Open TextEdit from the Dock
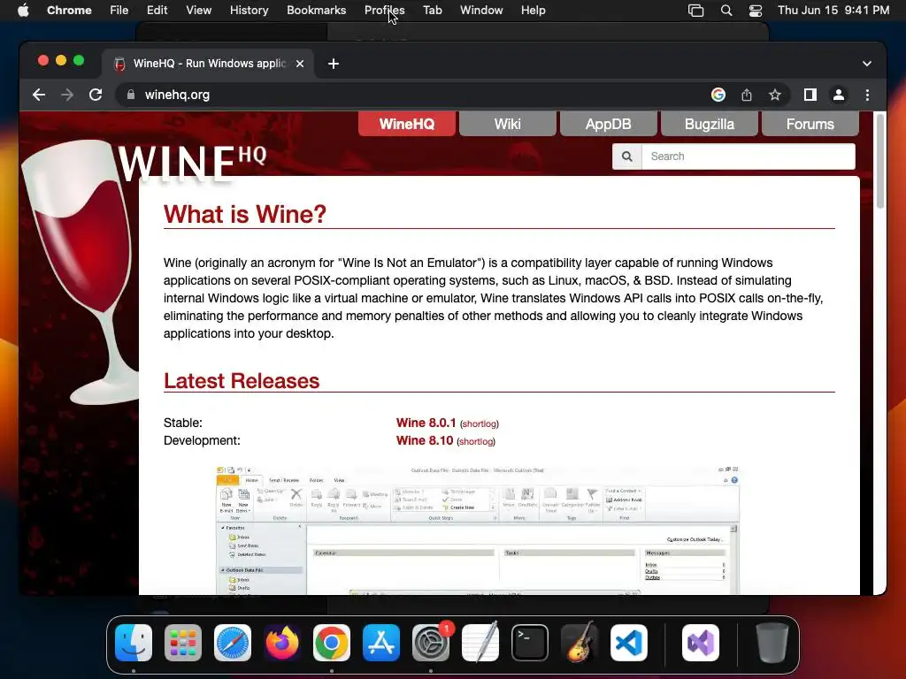This screenshot has height=679, width=906. tap(480, 643)
